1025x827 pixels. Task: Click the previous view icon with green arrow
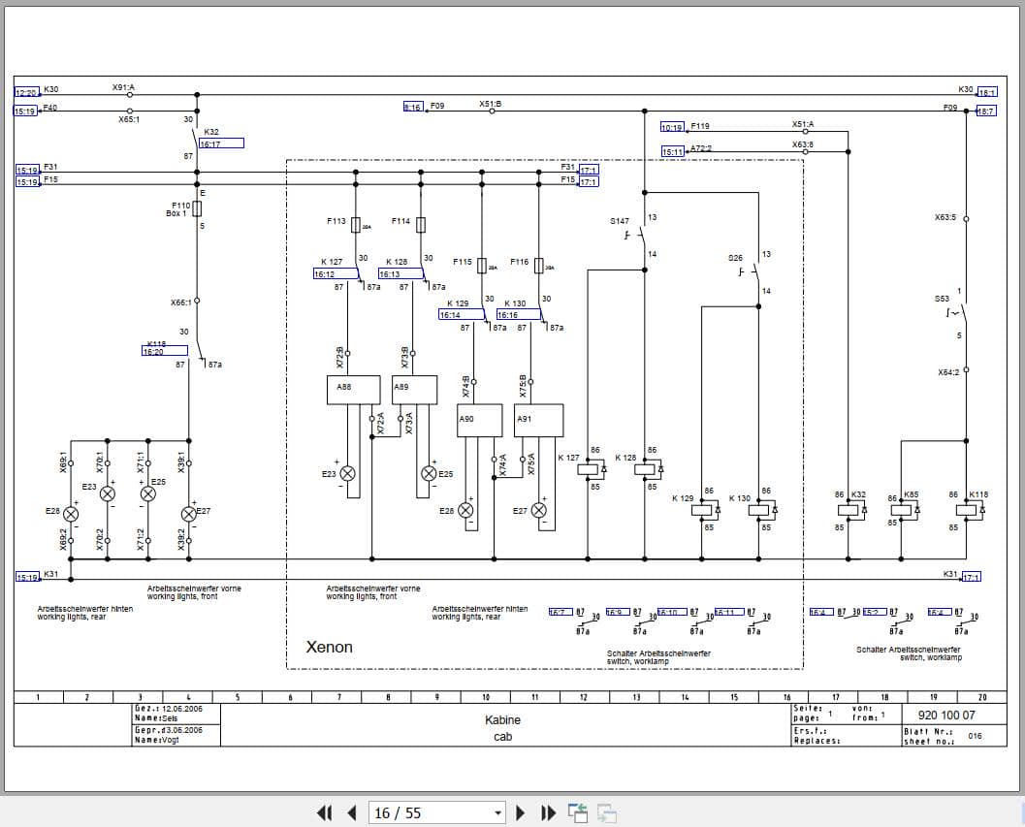click(578, 812)
